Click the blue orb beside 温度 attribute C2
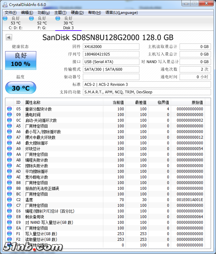The image size is (216, 254). [9, 200]
